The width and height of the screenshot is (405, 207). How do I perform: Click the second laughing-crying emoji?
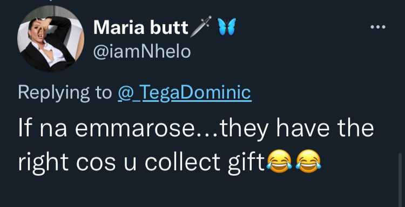click(x=308, y=161)
